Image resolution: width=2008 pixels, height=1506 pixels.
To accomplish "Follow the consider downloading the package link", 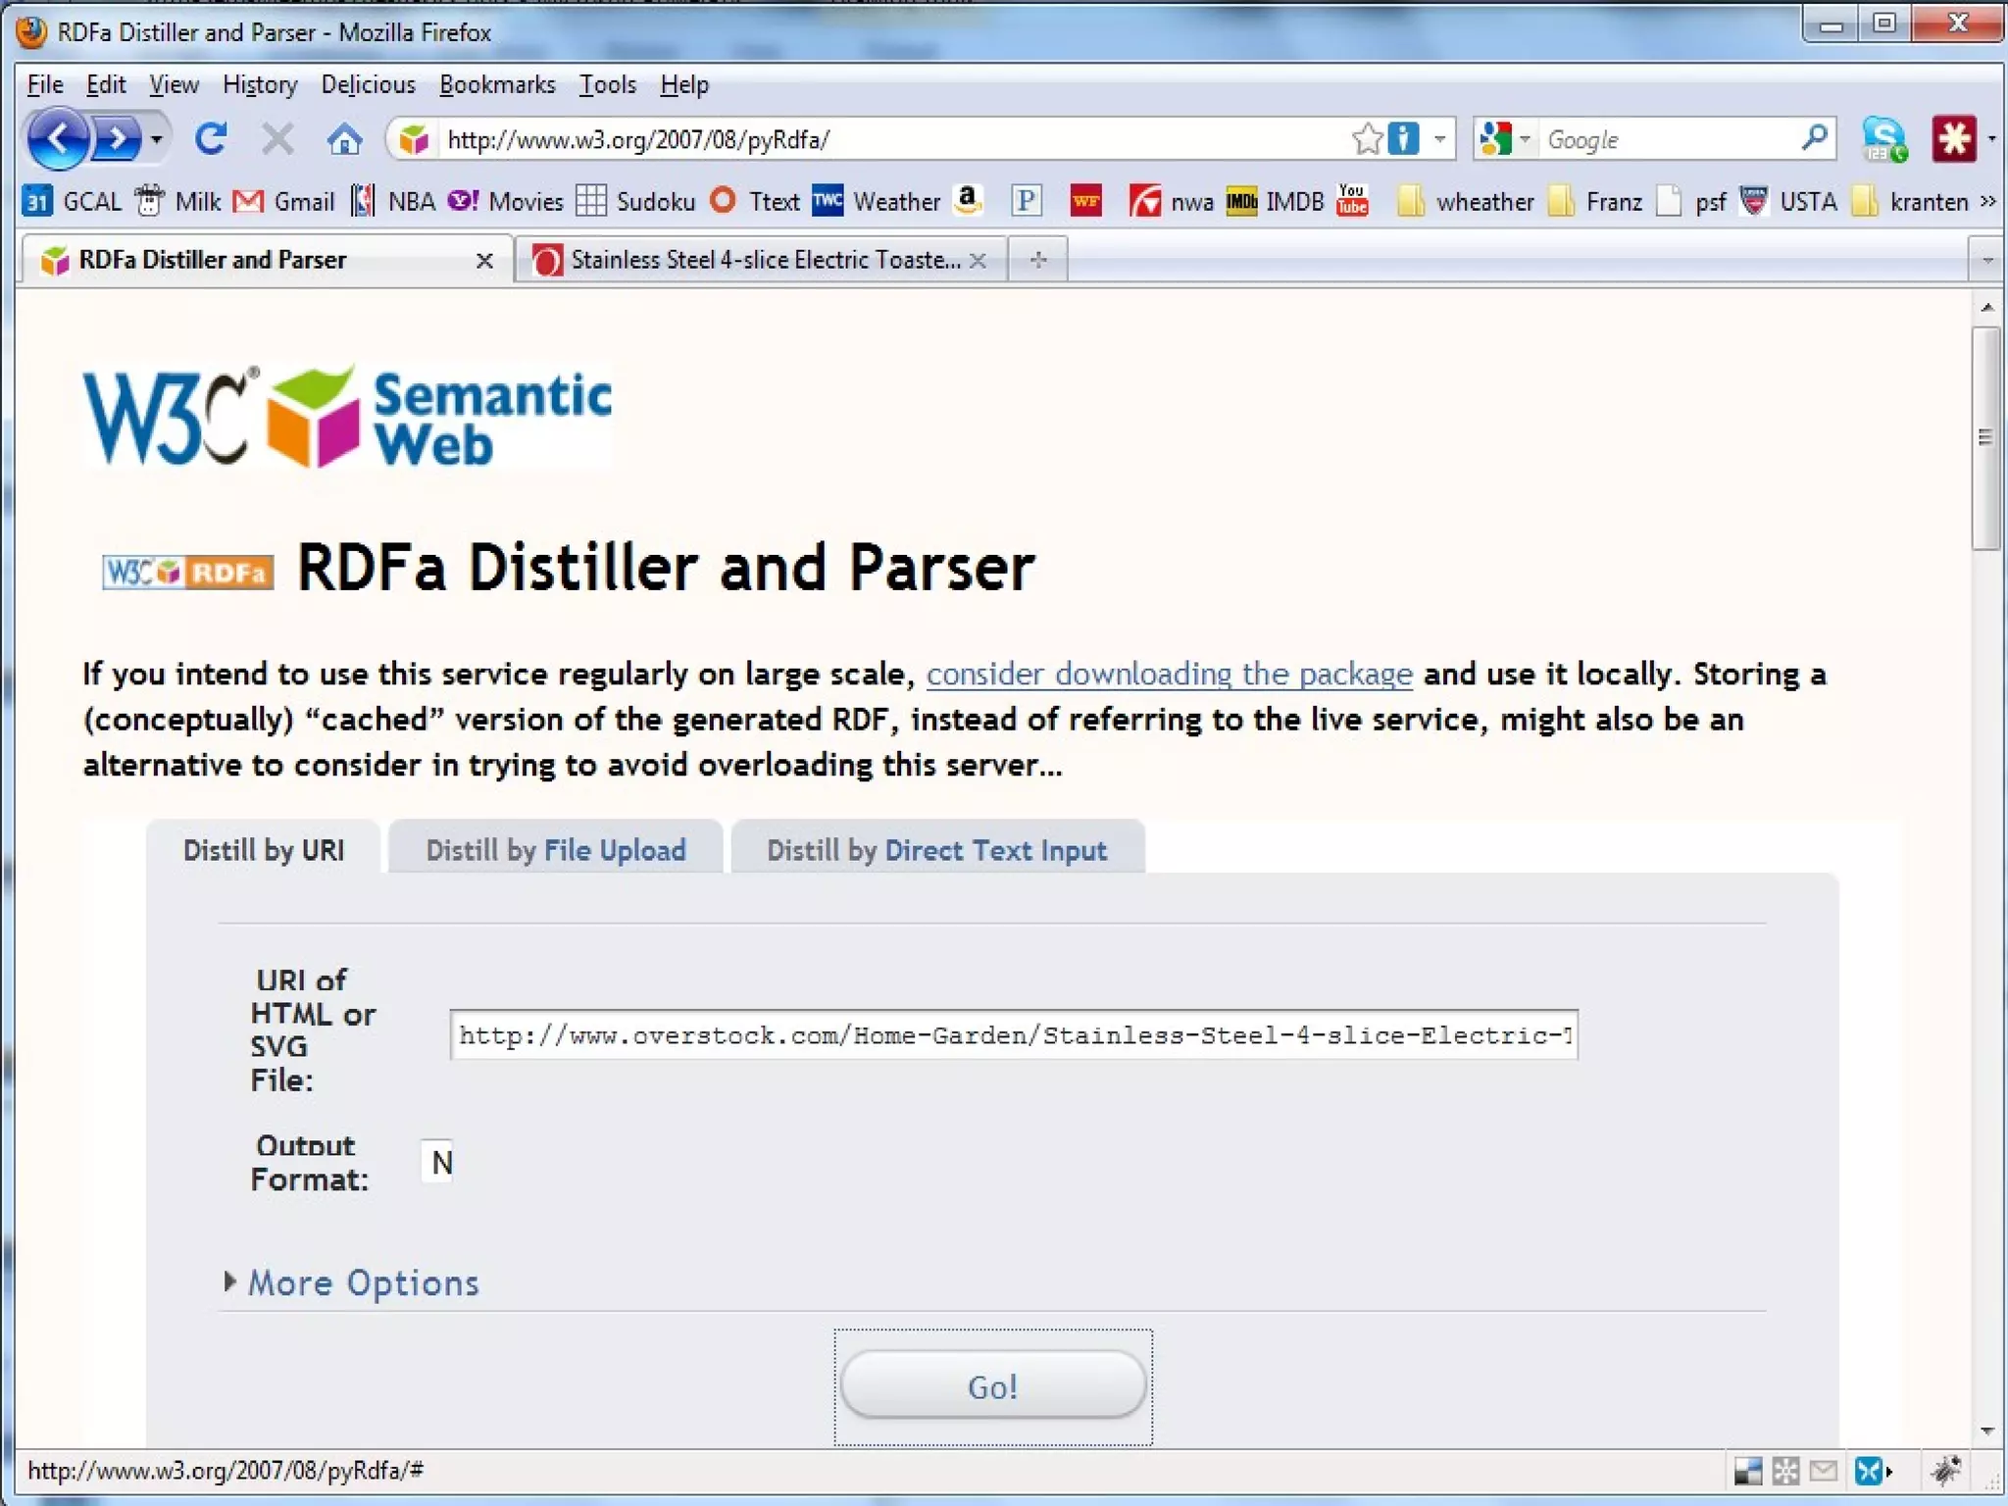I will (1169, 675).
